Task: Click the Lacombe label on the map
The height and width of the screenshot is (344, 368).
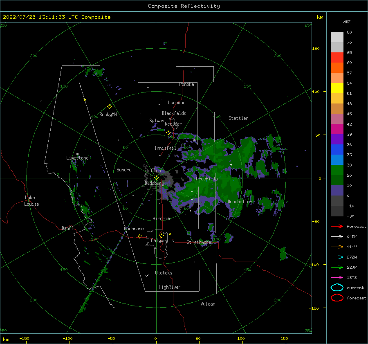Action: [x=177, y=103]
